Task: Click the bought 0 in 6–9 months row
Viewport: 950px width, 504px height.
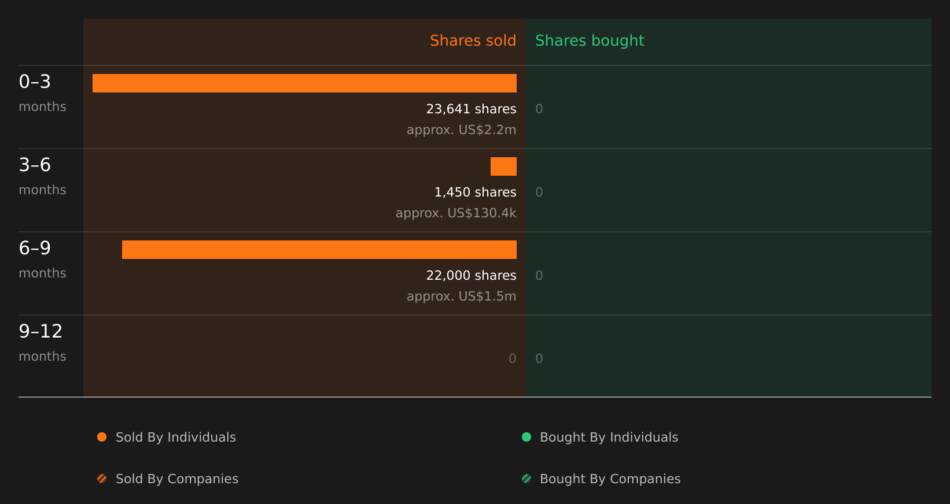Action: [539, 276]
